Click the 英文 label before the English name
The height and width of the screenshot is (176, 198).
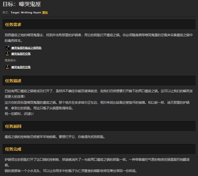click(6, 13)
